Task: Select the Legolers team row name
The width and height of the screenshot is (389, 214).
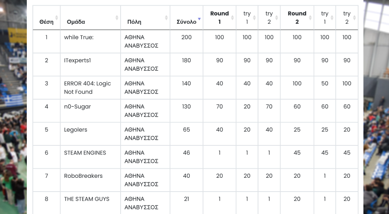Action: pos(76,130)
